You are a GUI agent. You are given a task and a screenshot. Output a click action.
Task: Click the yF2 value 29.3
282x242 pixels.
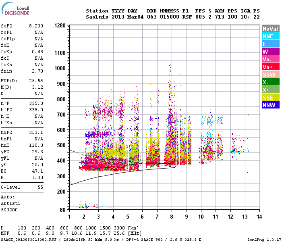pos(37,152)
